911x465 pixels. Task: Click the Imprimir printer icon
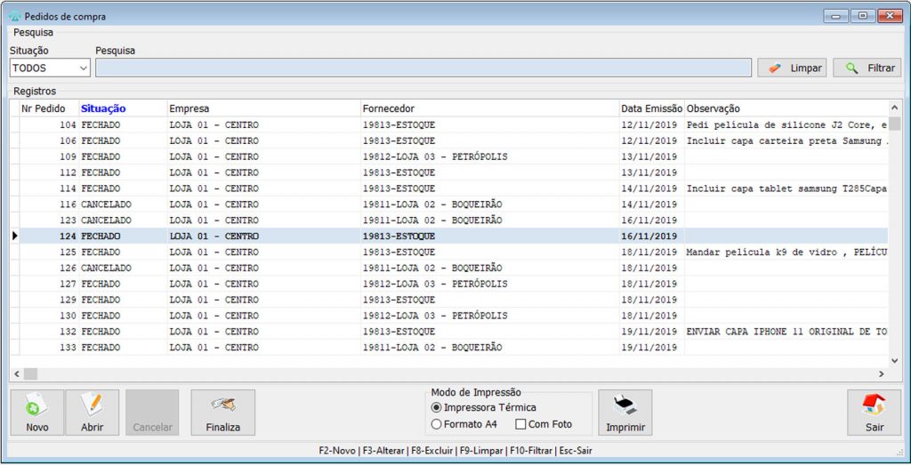click(625, 406)
